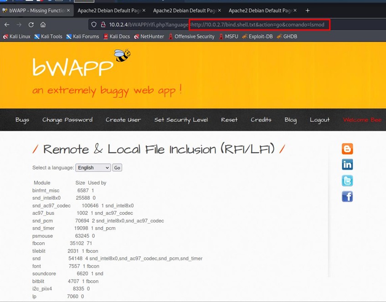Click the fbcon module name

38,243
